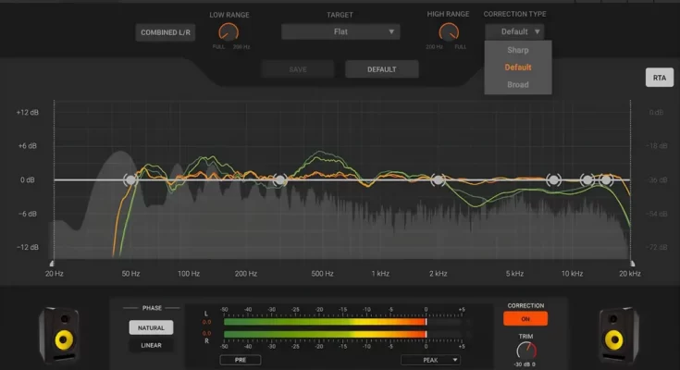Select the EQ node at 2 kHz
This screenshot has width=680, height=370.
438,180
